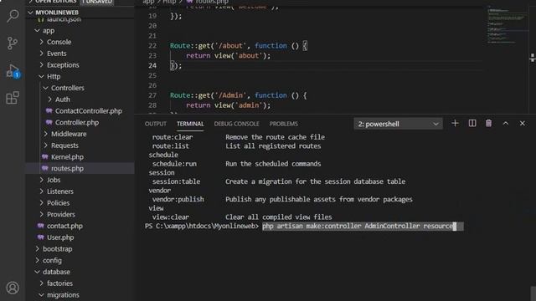Collapse the database folder
This screenshot has height=301, width=536.
56,272
